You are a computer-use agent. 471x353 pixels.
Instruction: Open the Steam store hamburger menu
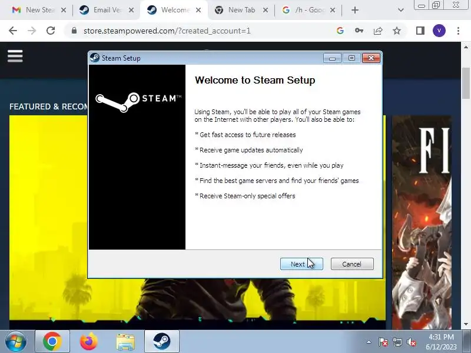tap(15, 56)
